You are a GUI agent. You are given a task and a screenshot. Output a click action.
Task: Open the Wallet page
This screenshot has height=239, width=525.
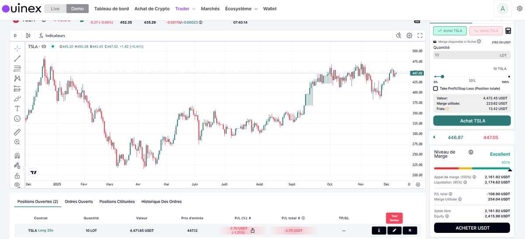tap(270, 9)
